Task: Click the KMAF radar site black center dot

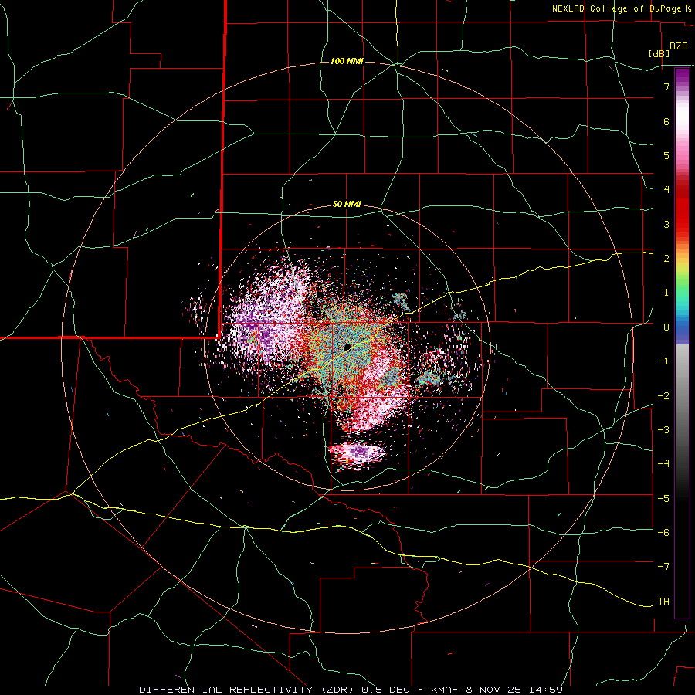Action: click(x=347, y=347)
